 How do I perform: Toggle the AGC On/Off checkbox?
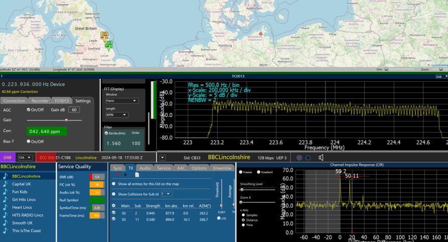click(x=29, y=109)
